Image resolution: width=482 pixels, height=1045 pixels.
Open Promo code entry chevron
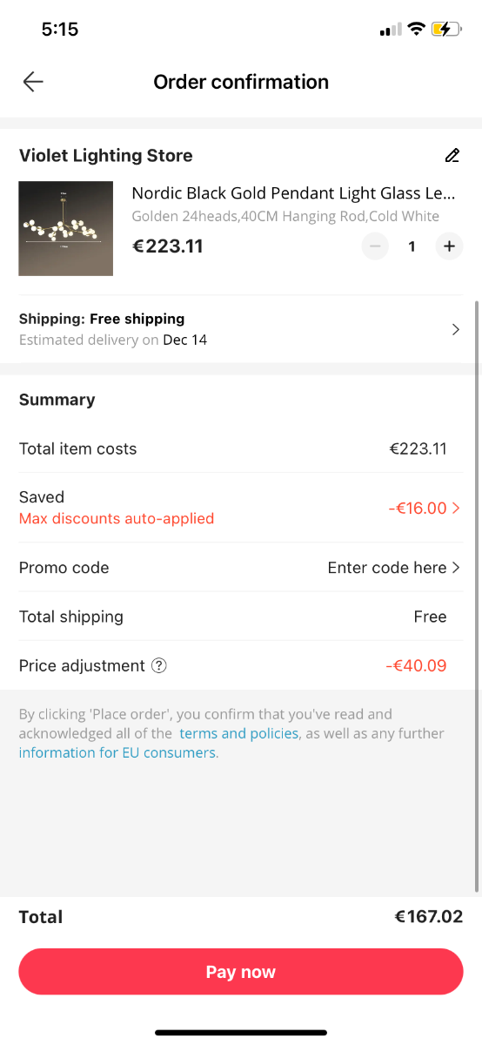click(456, 568)
